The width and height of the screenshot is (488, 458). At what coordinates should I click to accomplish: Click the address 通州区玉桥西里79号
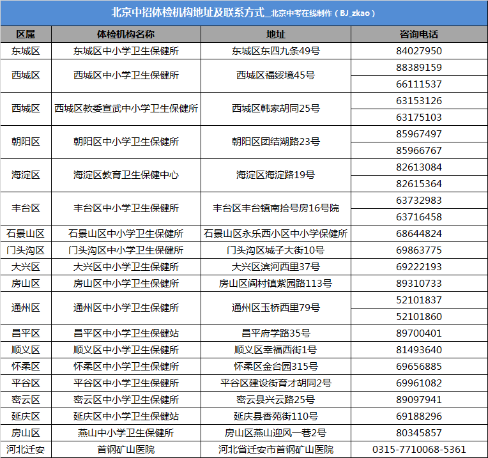pos(276,308)
